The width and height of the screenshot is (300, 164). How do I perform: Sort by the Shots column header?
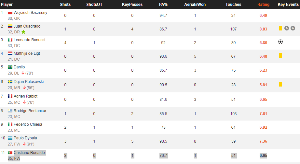(x=65, y=5)
